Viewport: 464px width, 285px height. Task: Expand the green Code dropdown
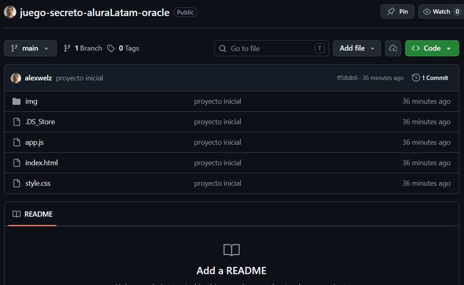pos(432,48)
